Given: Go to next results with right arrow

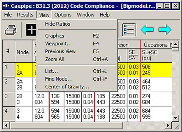Looking at the screenshot, I should [165, 30].
